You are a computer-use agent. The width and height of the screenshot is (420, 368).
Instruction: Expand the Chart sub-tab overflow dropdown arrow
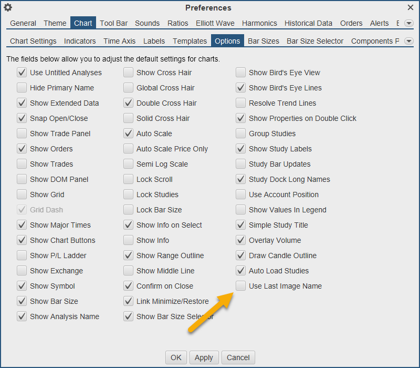408,41
